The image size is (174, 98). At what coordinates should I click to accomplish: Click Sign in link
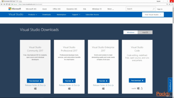[160, 9]
